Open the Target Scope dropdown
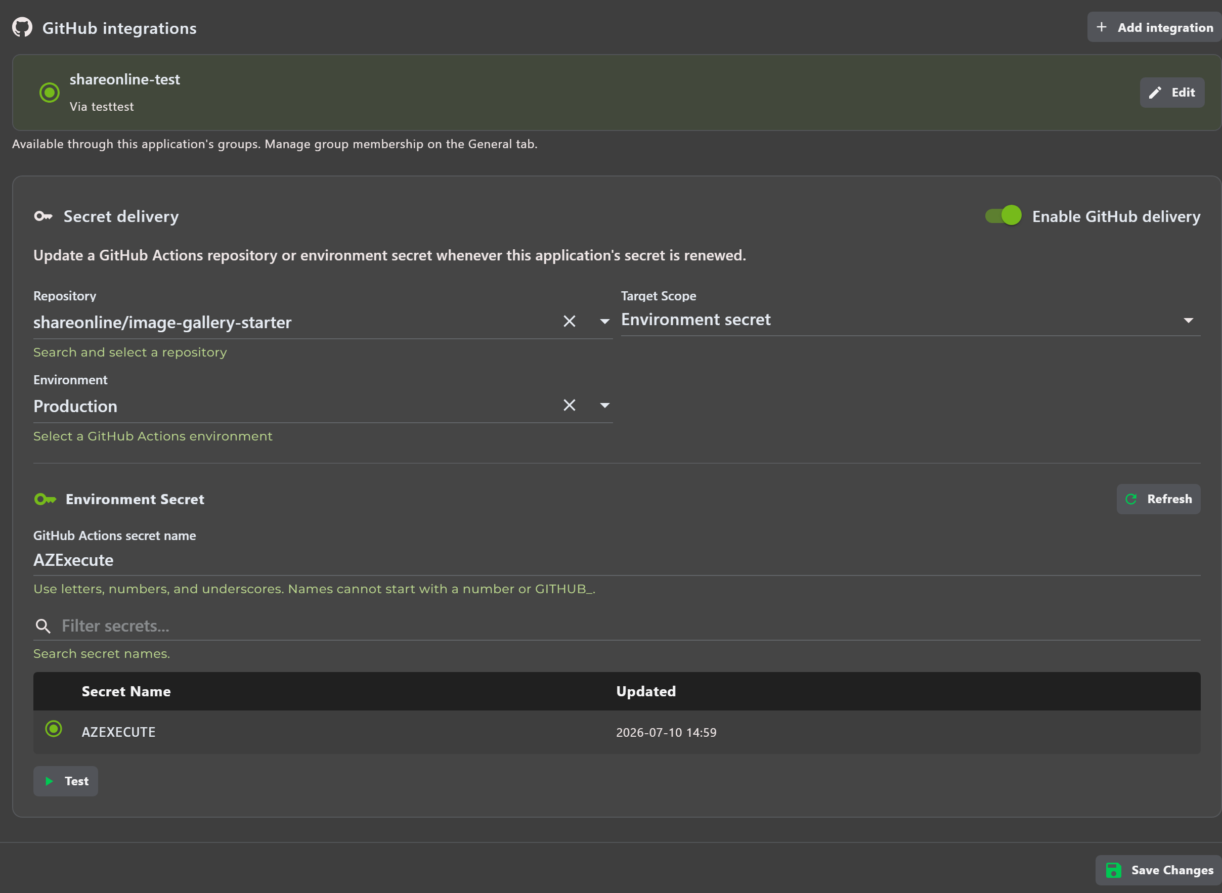 click(x=910, y=320)
